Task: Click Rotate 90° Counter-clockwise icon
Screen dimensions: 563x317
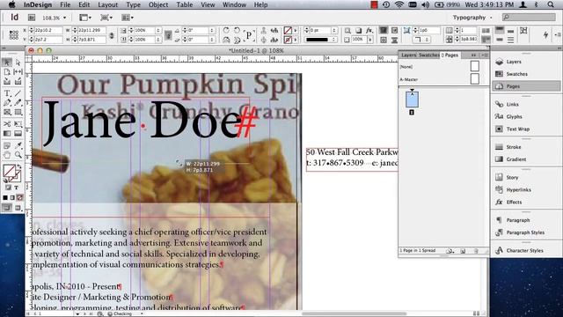Action: click(237, 30)
